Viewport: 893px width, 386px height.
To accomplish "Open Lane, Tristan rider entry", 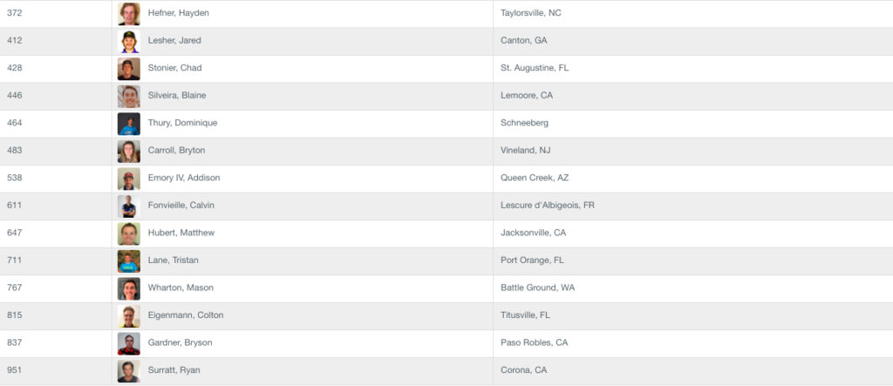I will pos(174,261).
